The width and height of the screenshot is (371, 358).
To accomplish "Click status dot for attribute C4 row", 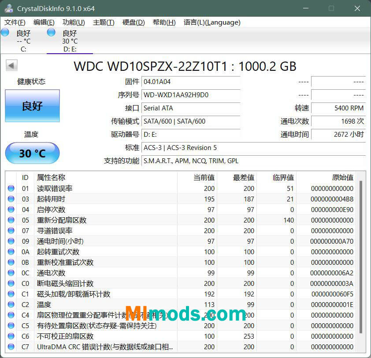I will click(x=11, y=315).
